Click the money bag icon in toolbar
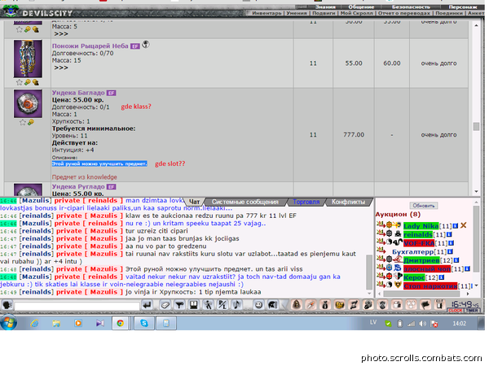The width and height of the screenshot is (489, 366). tap(325, 305)
